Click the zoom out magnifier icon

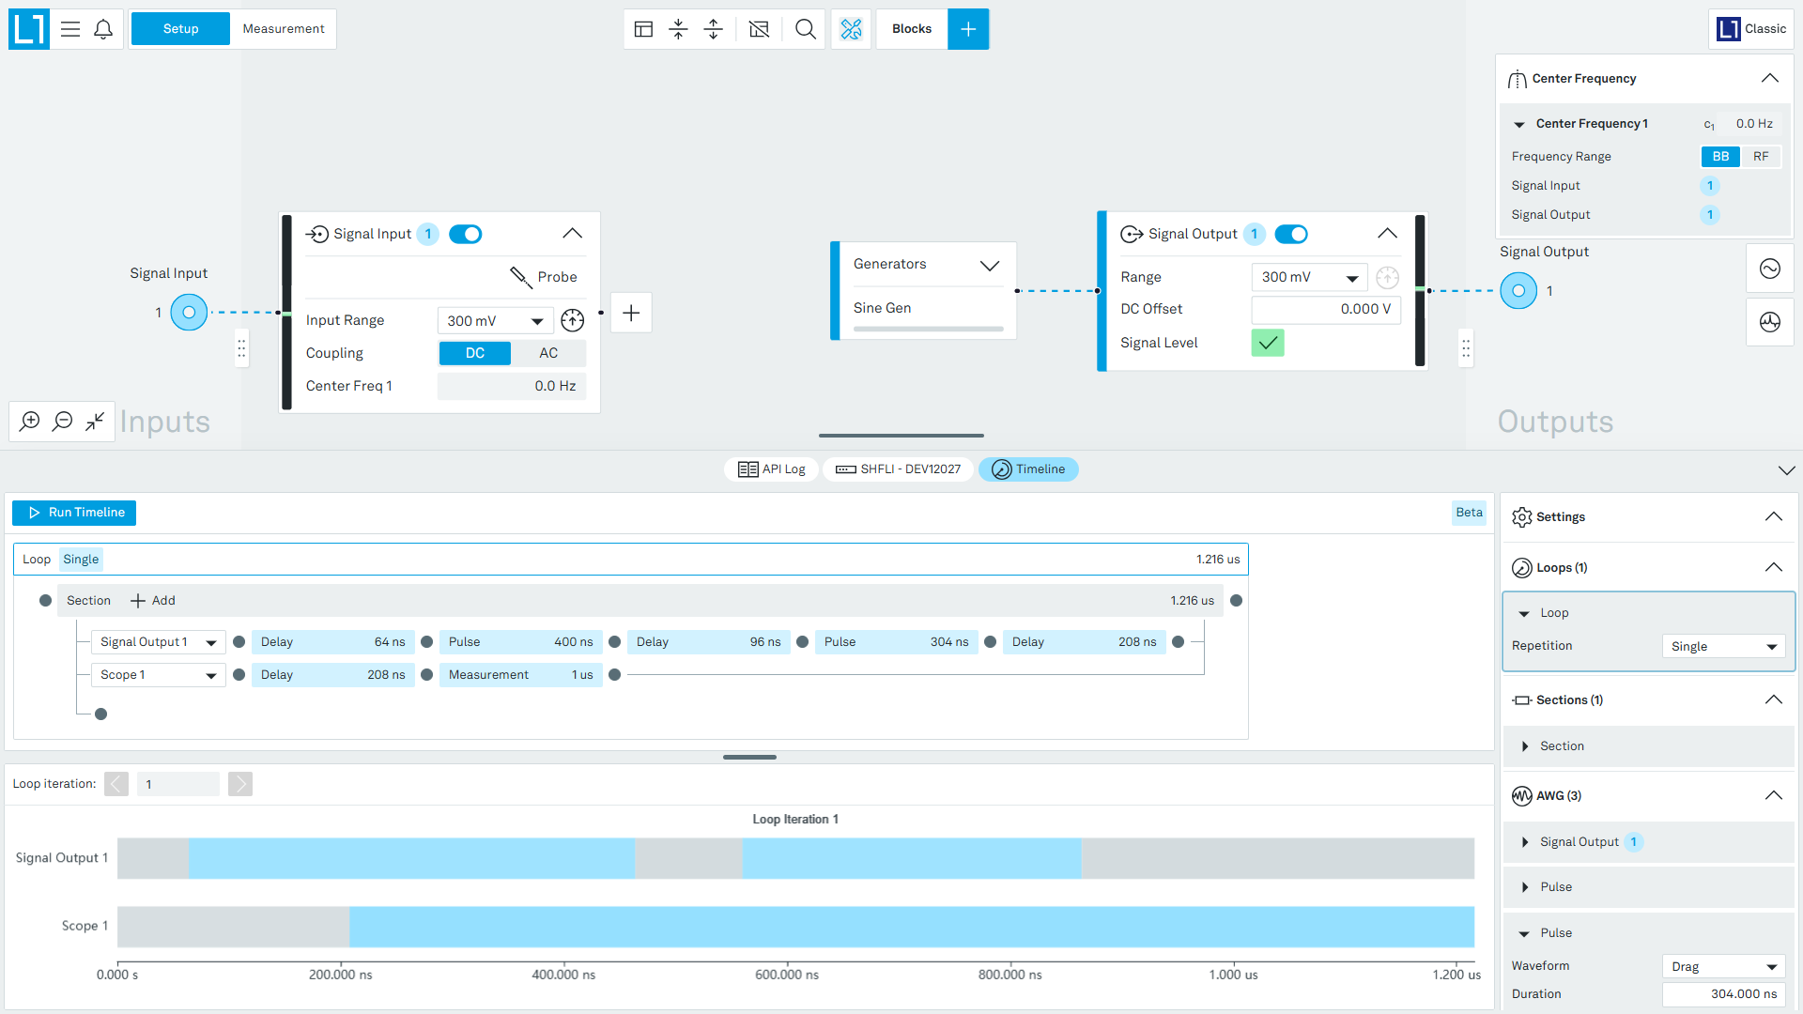(63, 422)
